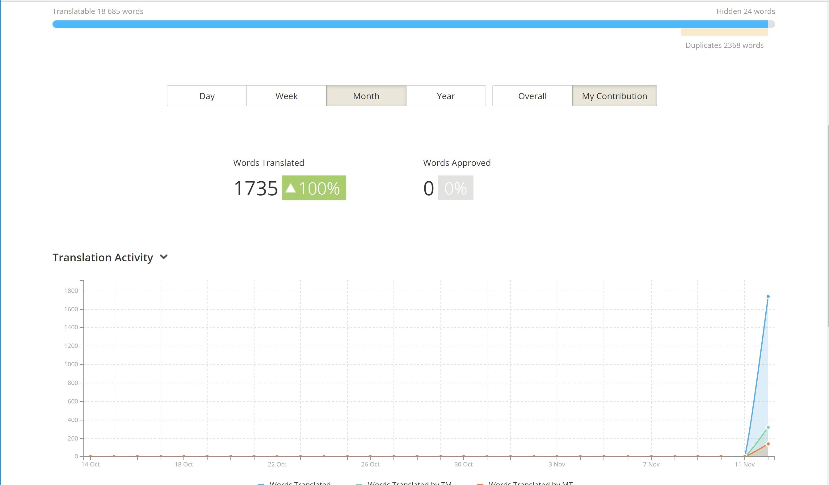Viewport: 829px width, 485px height.
Task: Click the green 100% increase badge
Action: (x=314, y=188)
